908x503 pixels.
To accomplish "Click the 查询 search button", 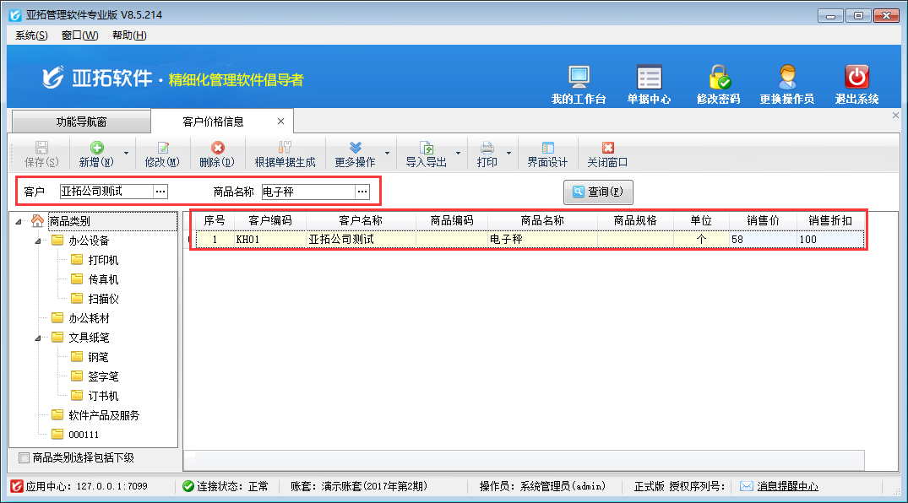I will tap(598, 192).
